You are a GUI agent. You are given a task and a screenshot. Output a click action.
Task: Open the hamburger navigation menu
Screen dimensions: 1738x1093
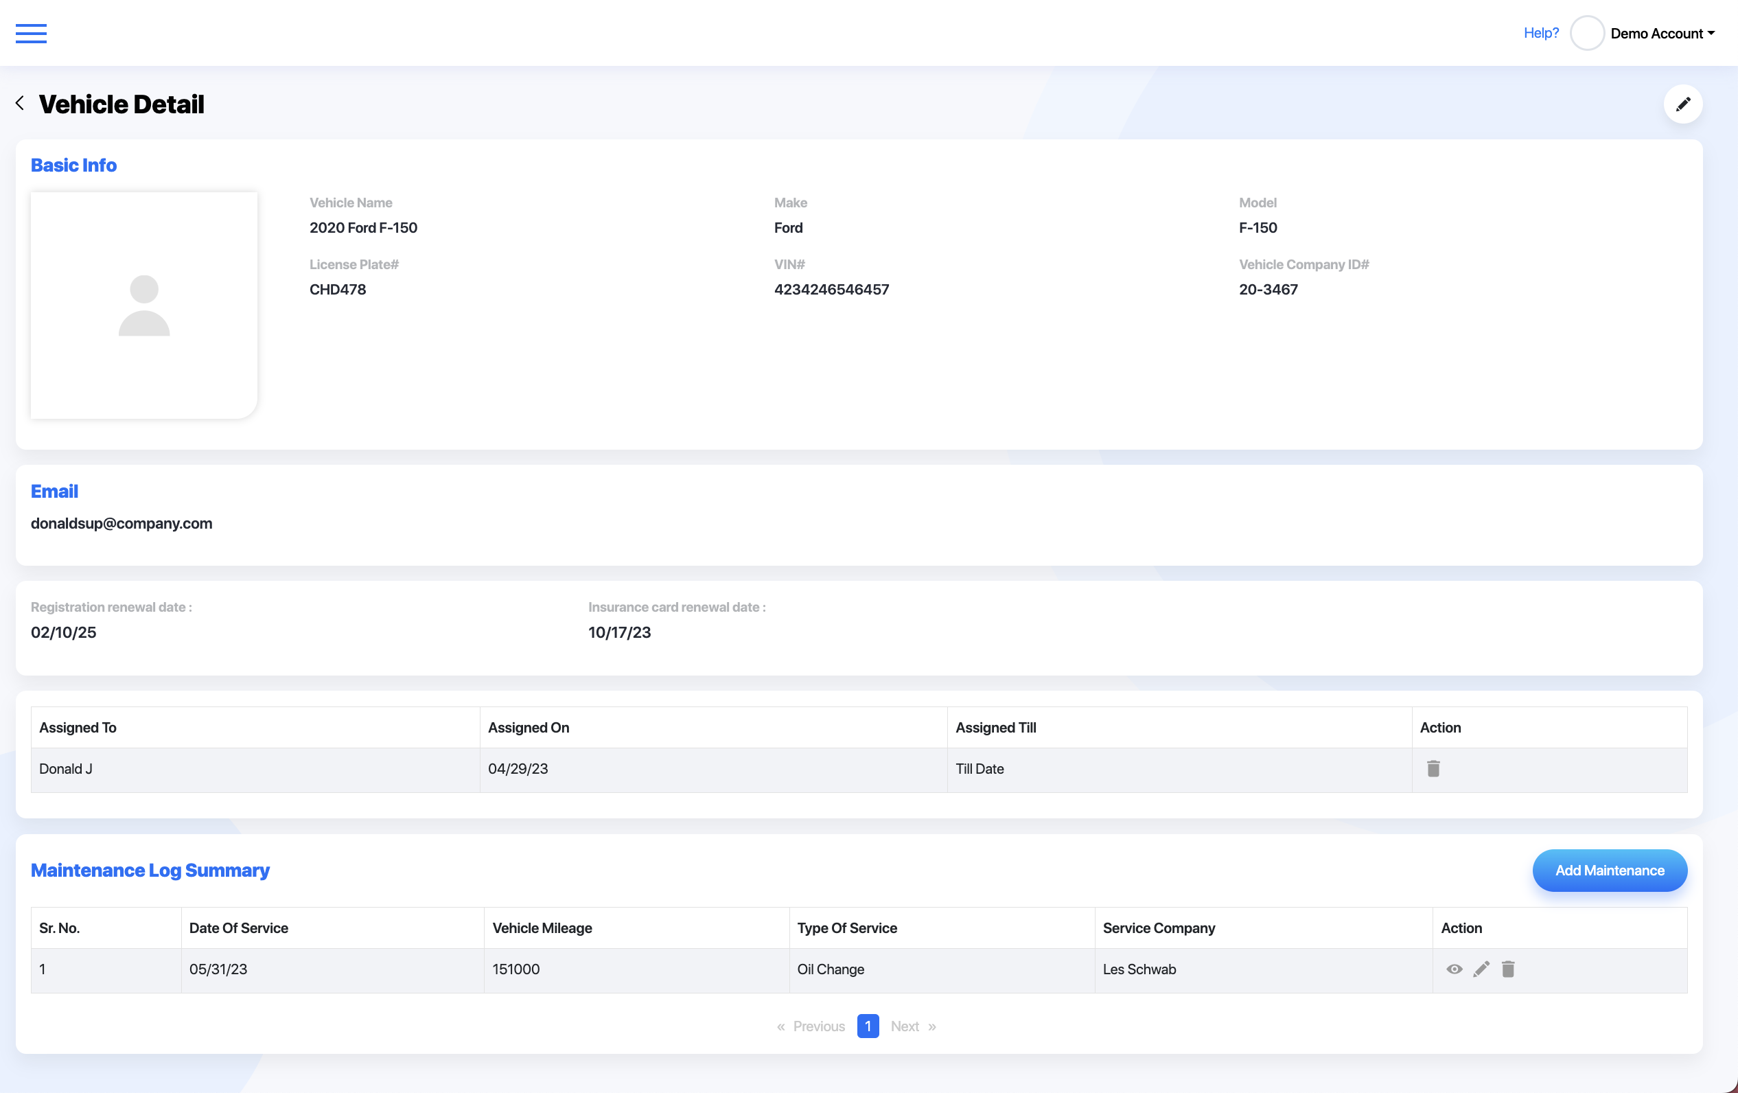[31, 33]
